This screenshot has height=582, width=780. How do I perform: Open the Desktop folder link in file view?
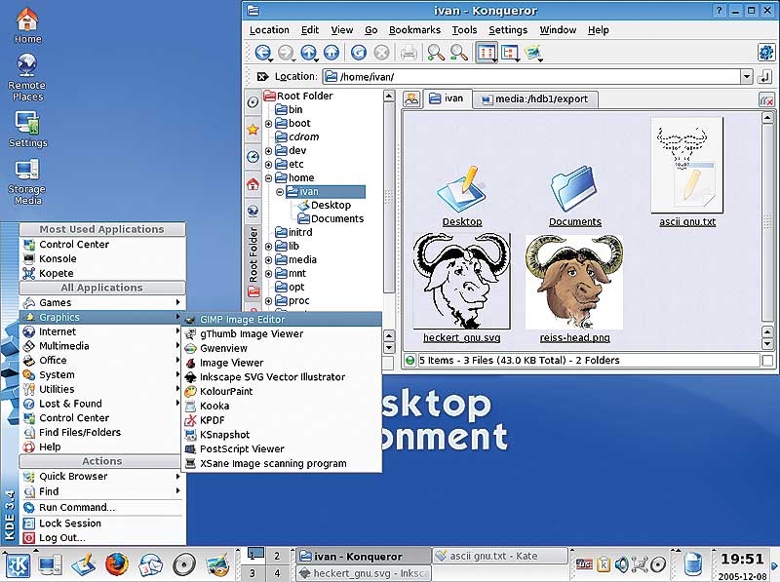462,222
